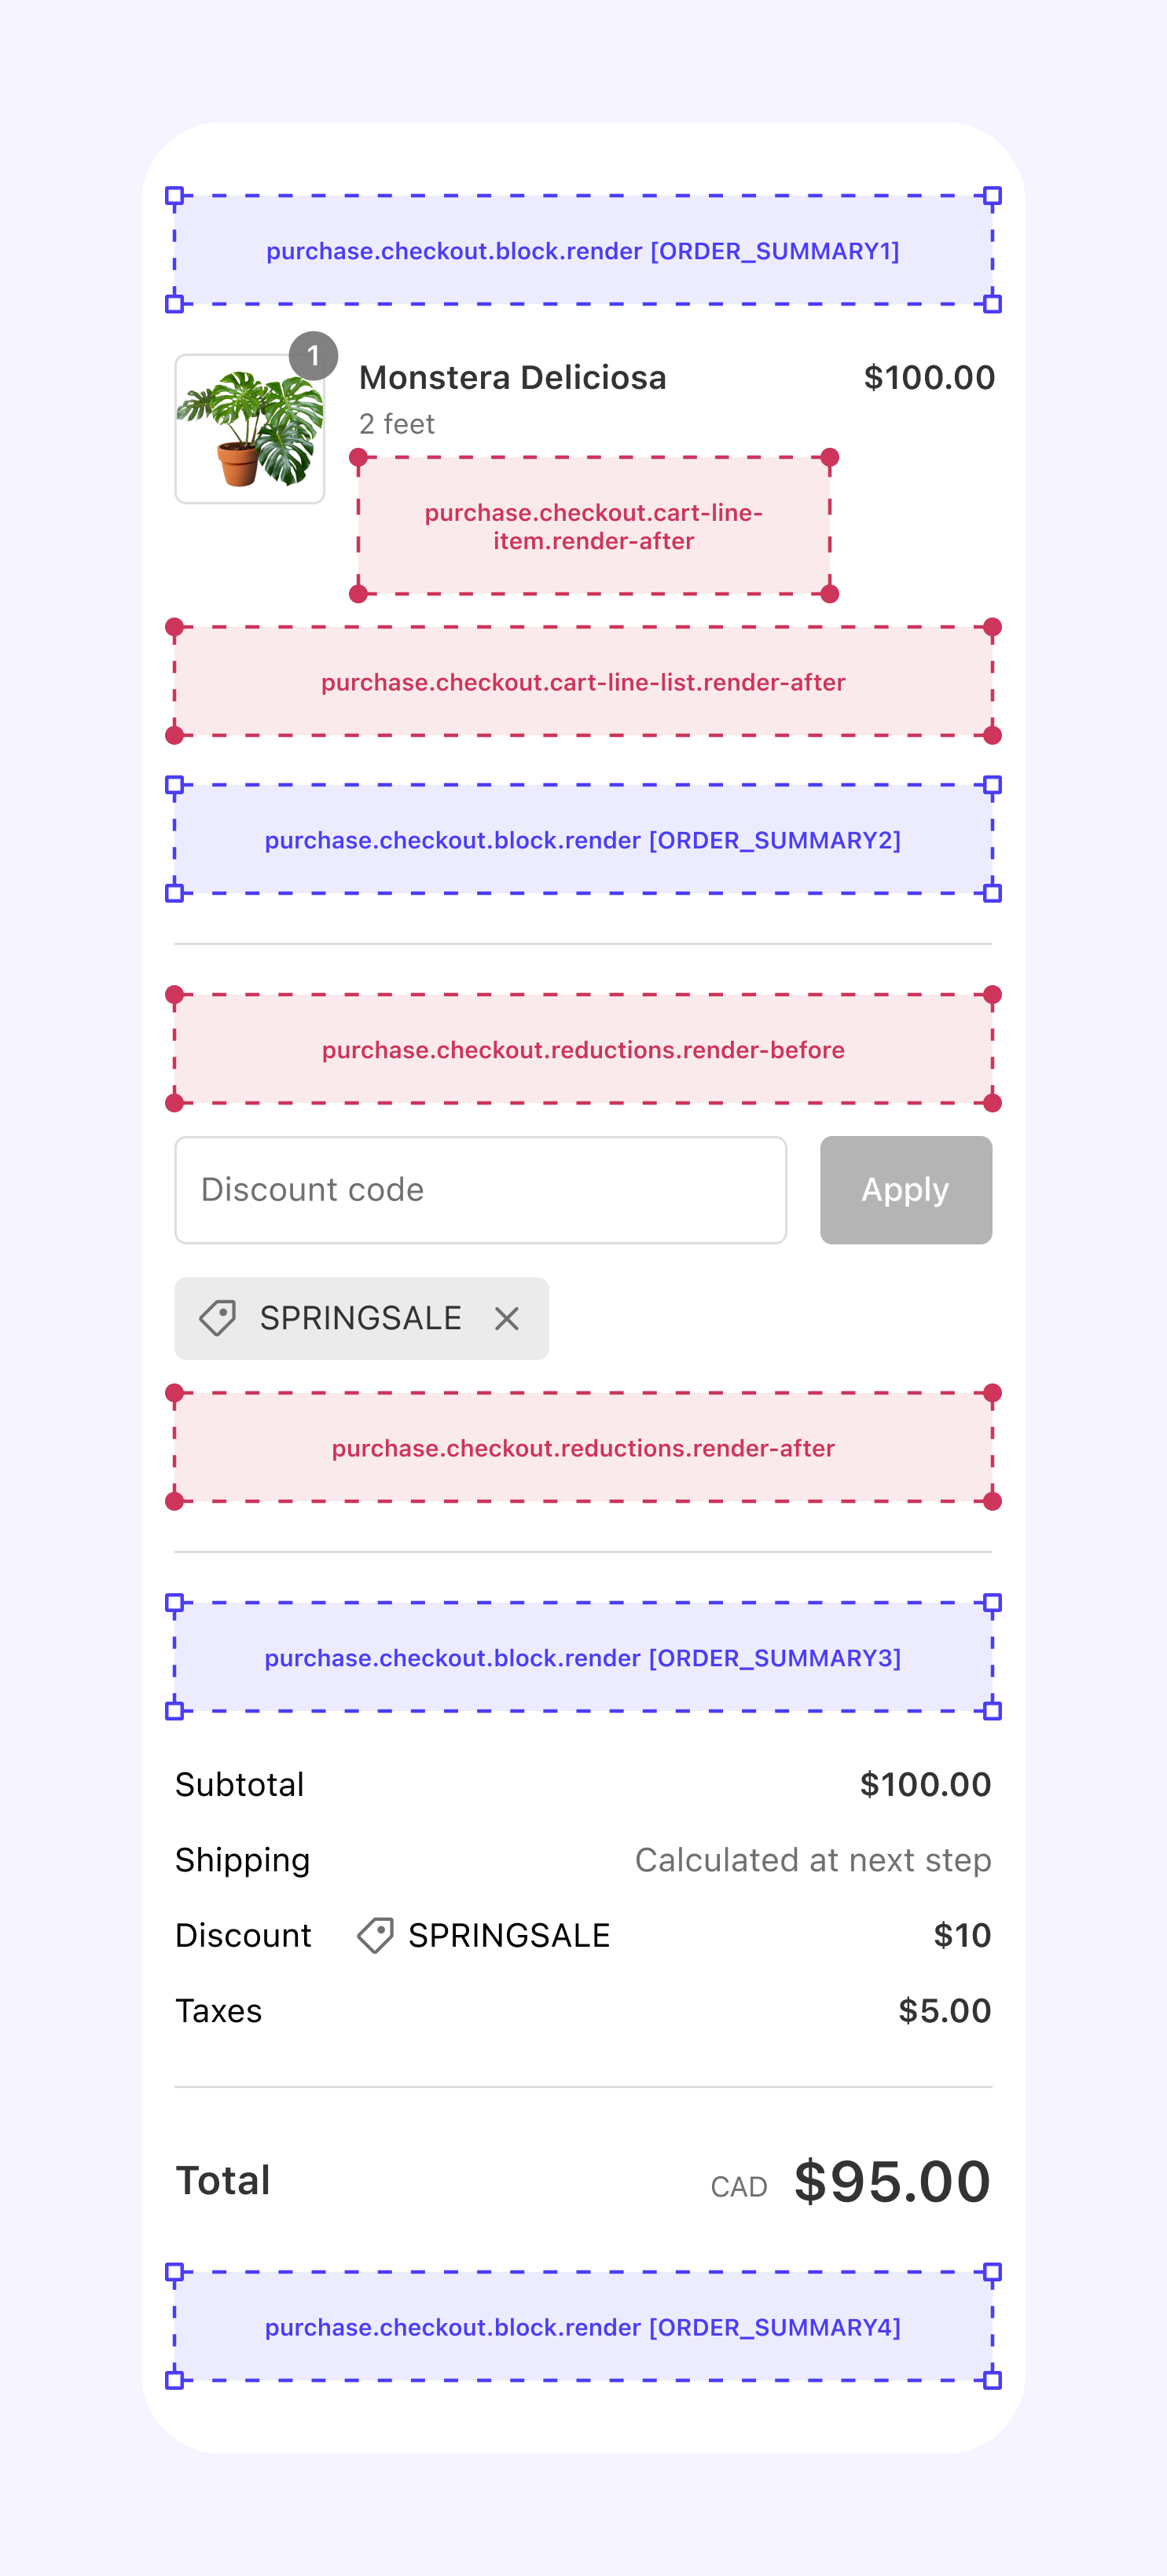Image resolution: width=1167 pixels, height=2576 pixels.
Task: Open the Monstera Deliciosa product thumbnail
Action: (250, 430)
